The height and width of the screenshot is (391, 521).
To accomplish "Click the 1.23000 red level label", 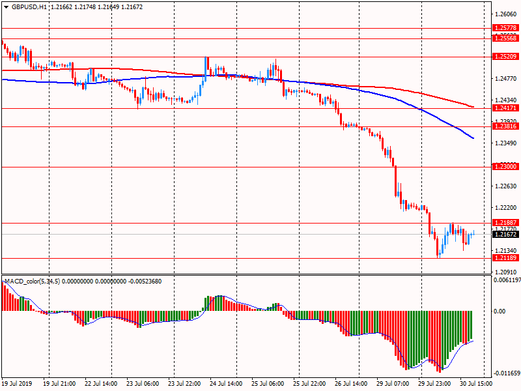I will [x=505, y=167].
